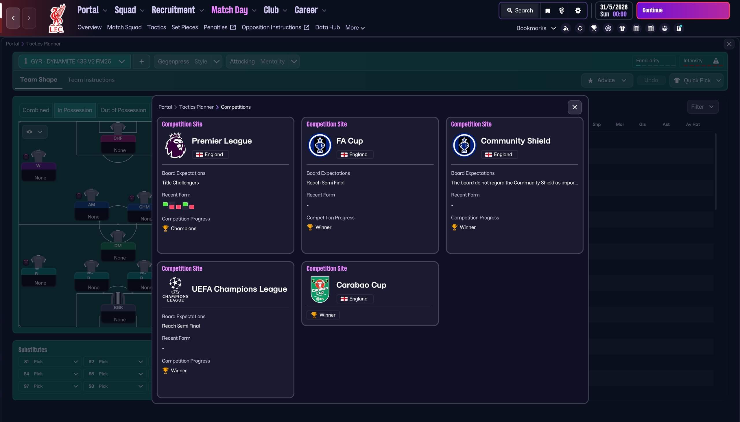Click the circular arrows bookmark icon
This screenshot has height=422, width=740.
(580, 28)
